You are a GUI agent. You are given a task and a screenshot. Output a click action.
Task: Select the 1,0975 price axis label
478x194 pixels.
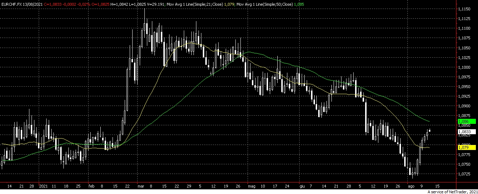[465, 77]
